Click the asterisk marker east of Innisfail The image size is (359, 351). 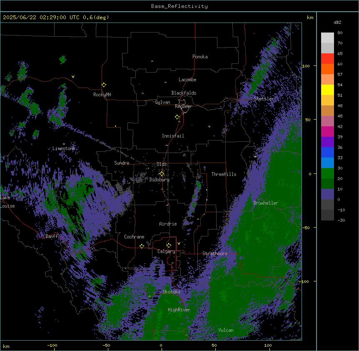click(209, 126)
